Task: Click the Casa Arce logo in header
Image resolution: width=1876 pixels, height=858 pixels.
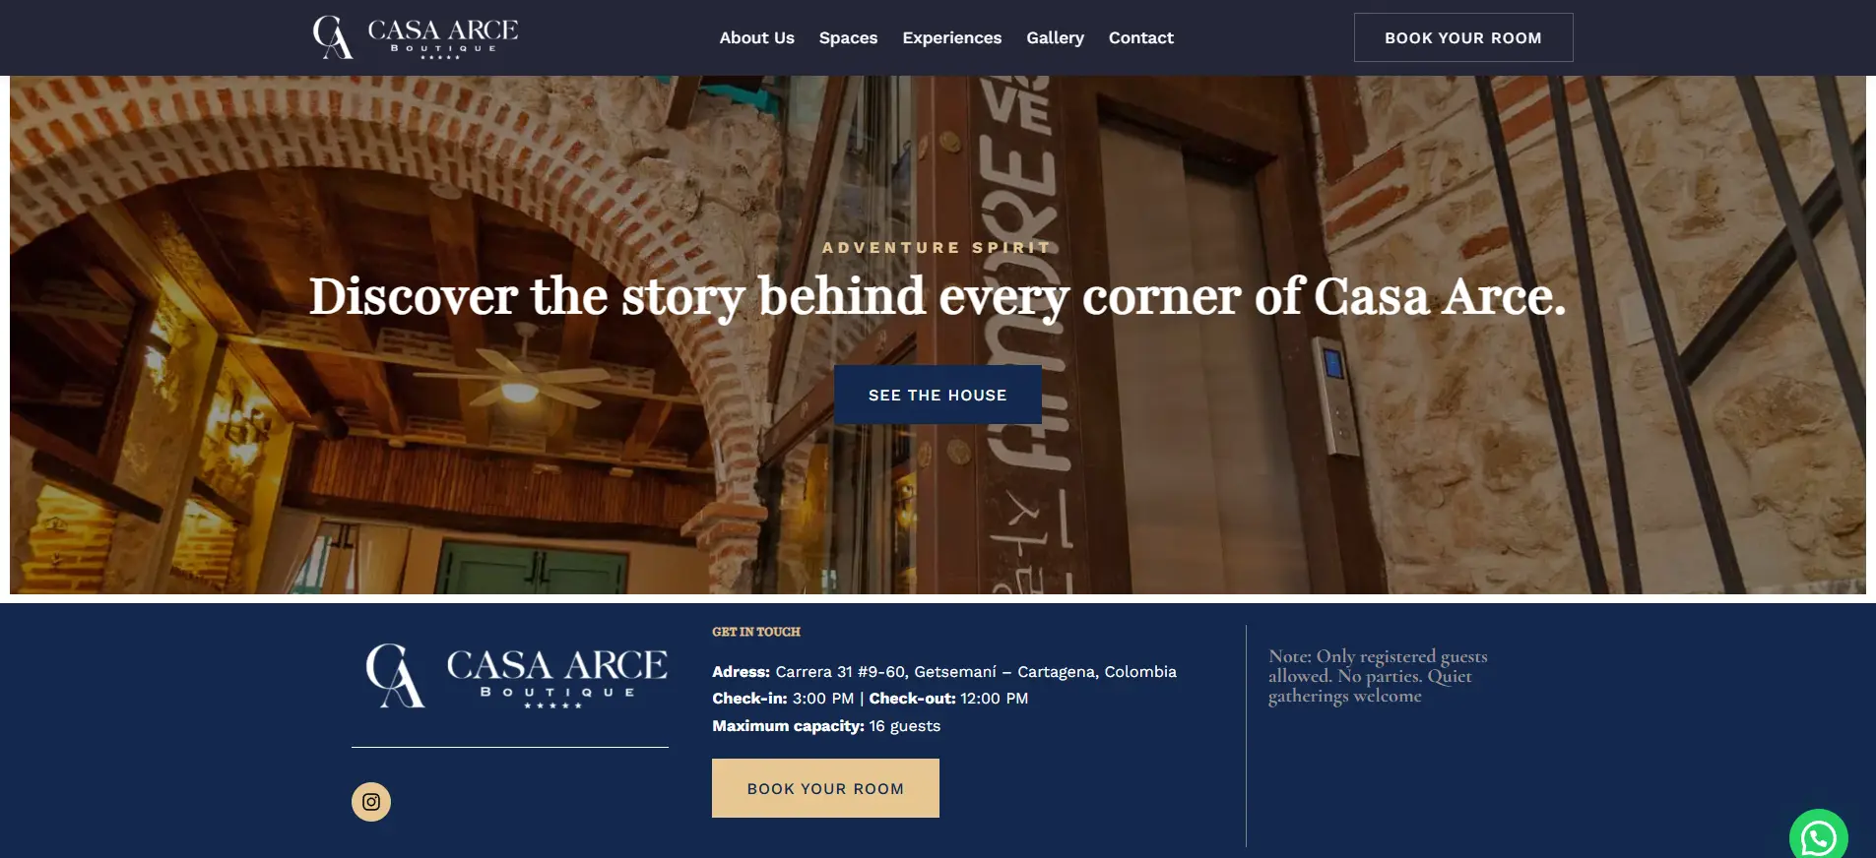Action: 416,37
